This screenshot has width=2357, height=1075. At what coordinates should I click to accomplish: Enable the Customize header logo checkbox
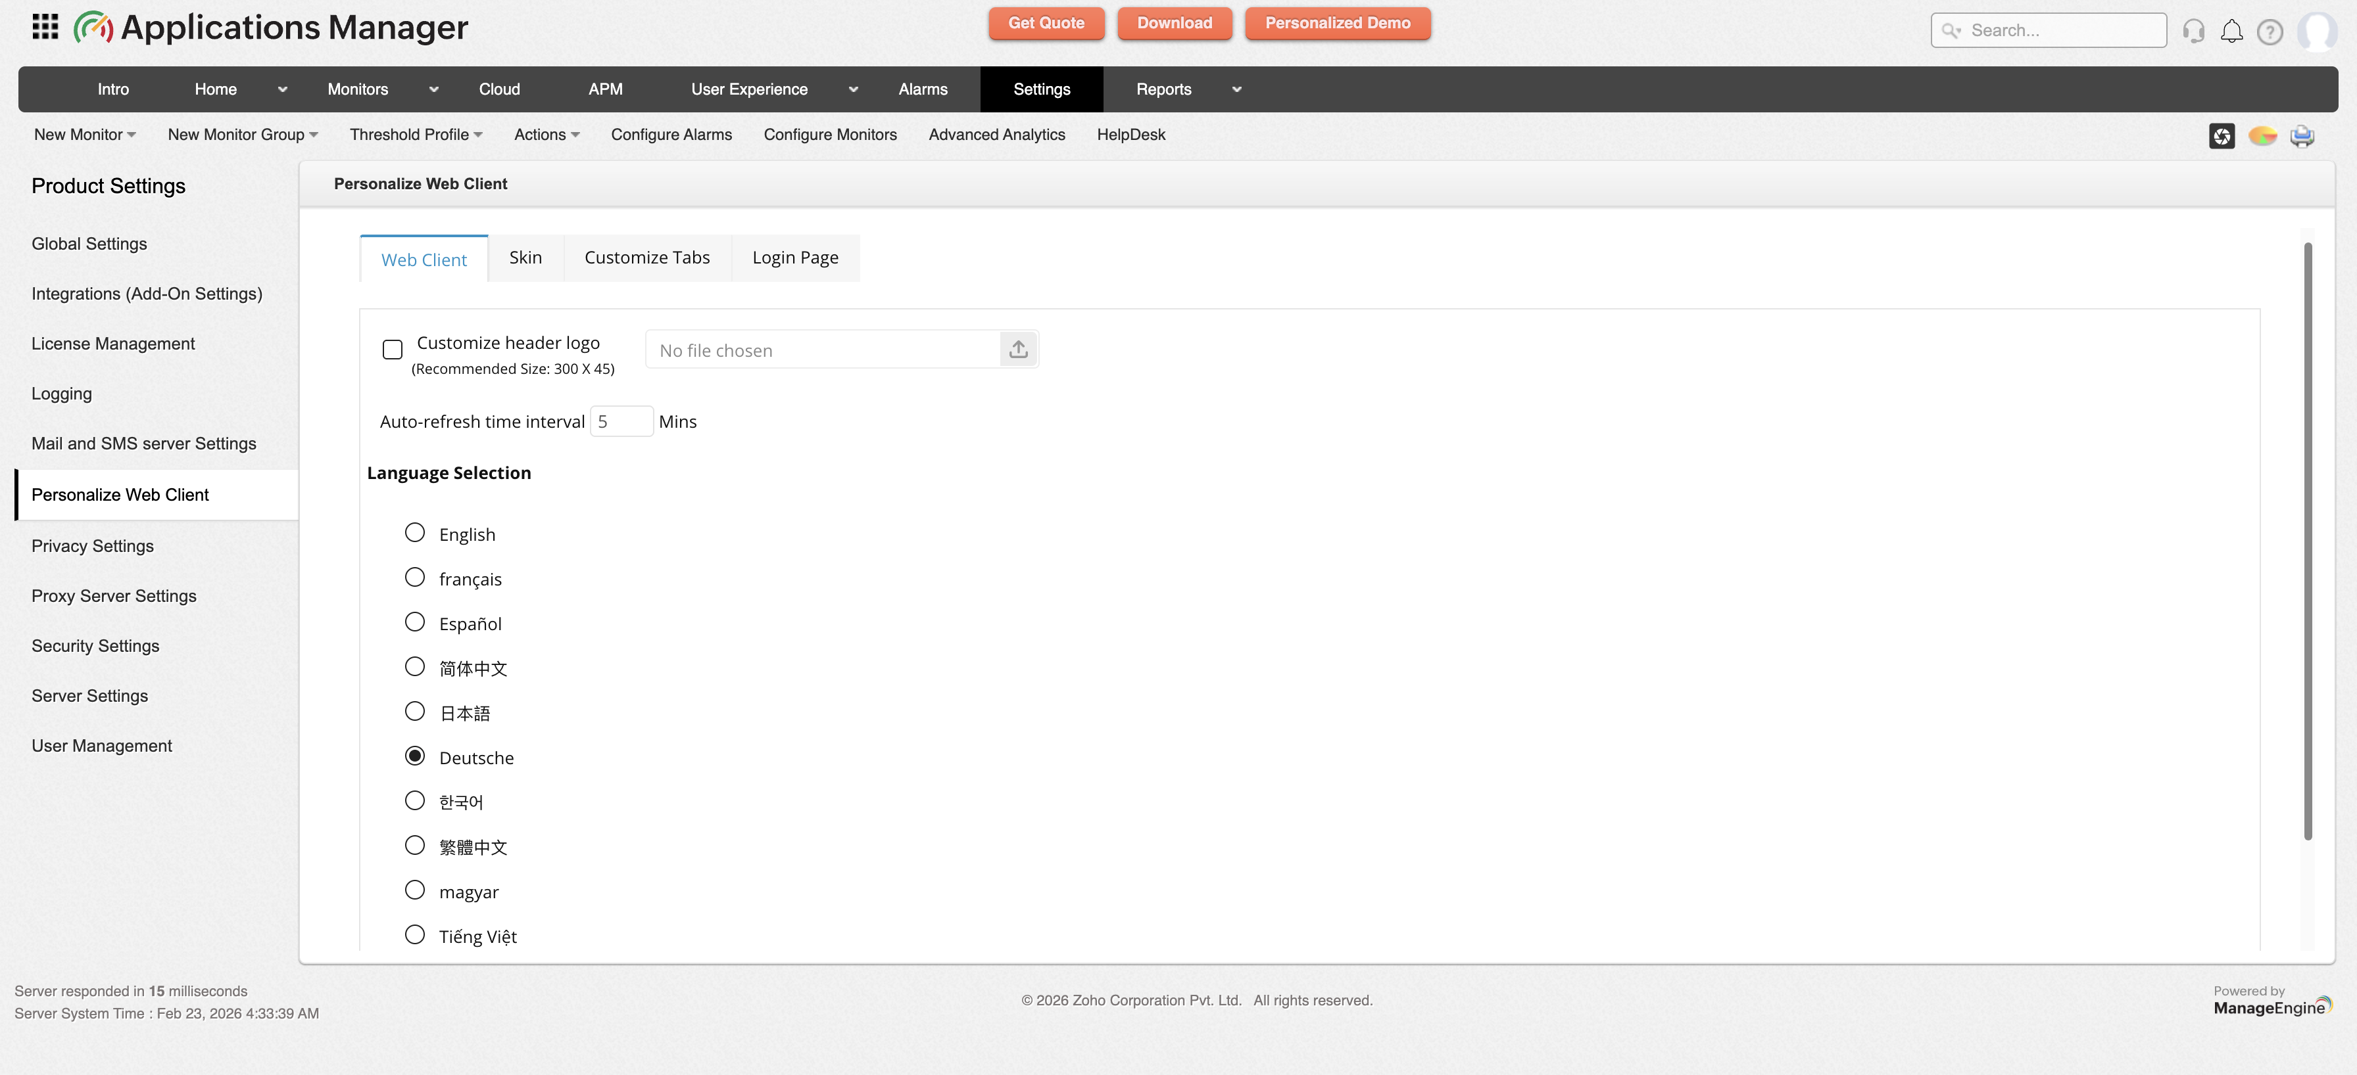click(393, 349)
